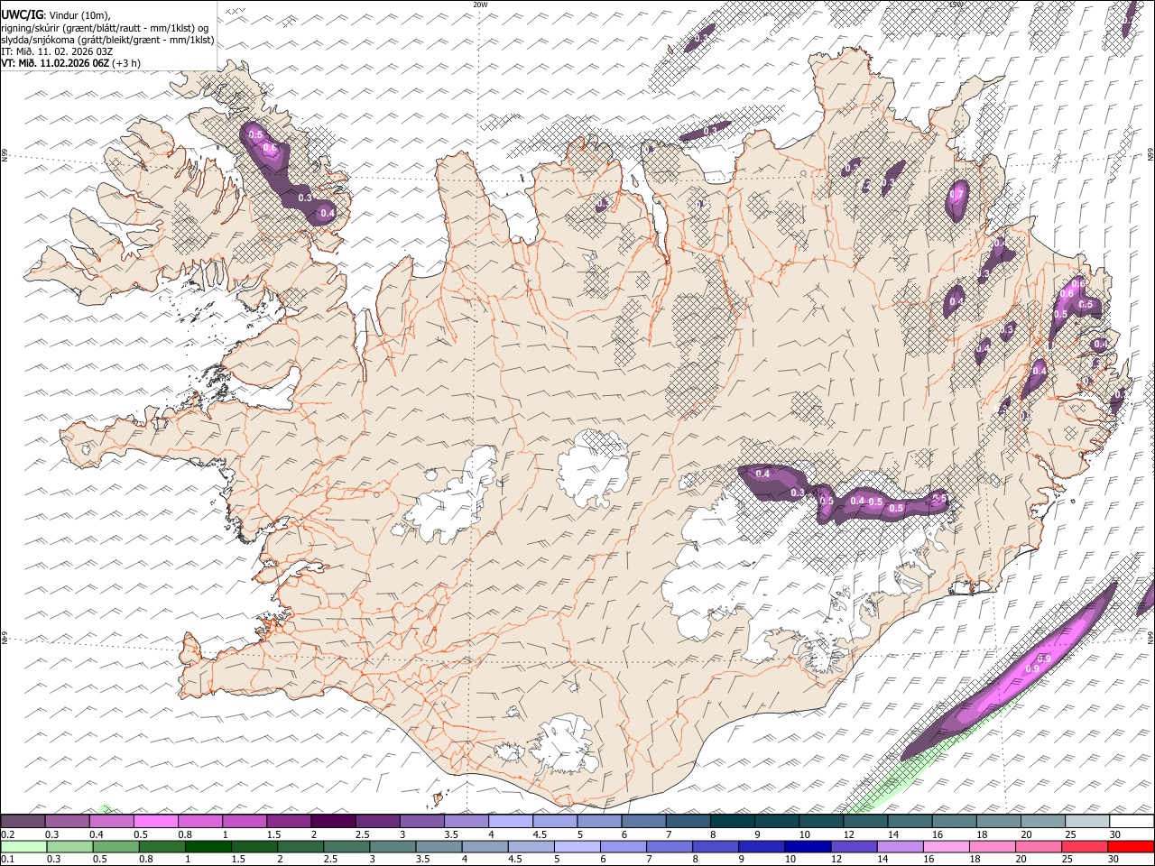1155x866 pixels.
Task: Pick the dark teal 8 swatch on snow scale
Action: [x=731, y=821]
